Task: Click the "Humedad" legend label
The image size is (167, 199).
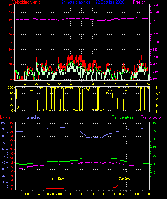Action: click(32, 117)
